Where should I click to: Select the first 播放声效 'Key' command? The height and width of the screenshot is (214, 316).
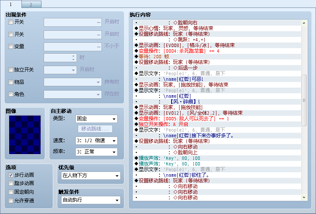click(218, 158)
